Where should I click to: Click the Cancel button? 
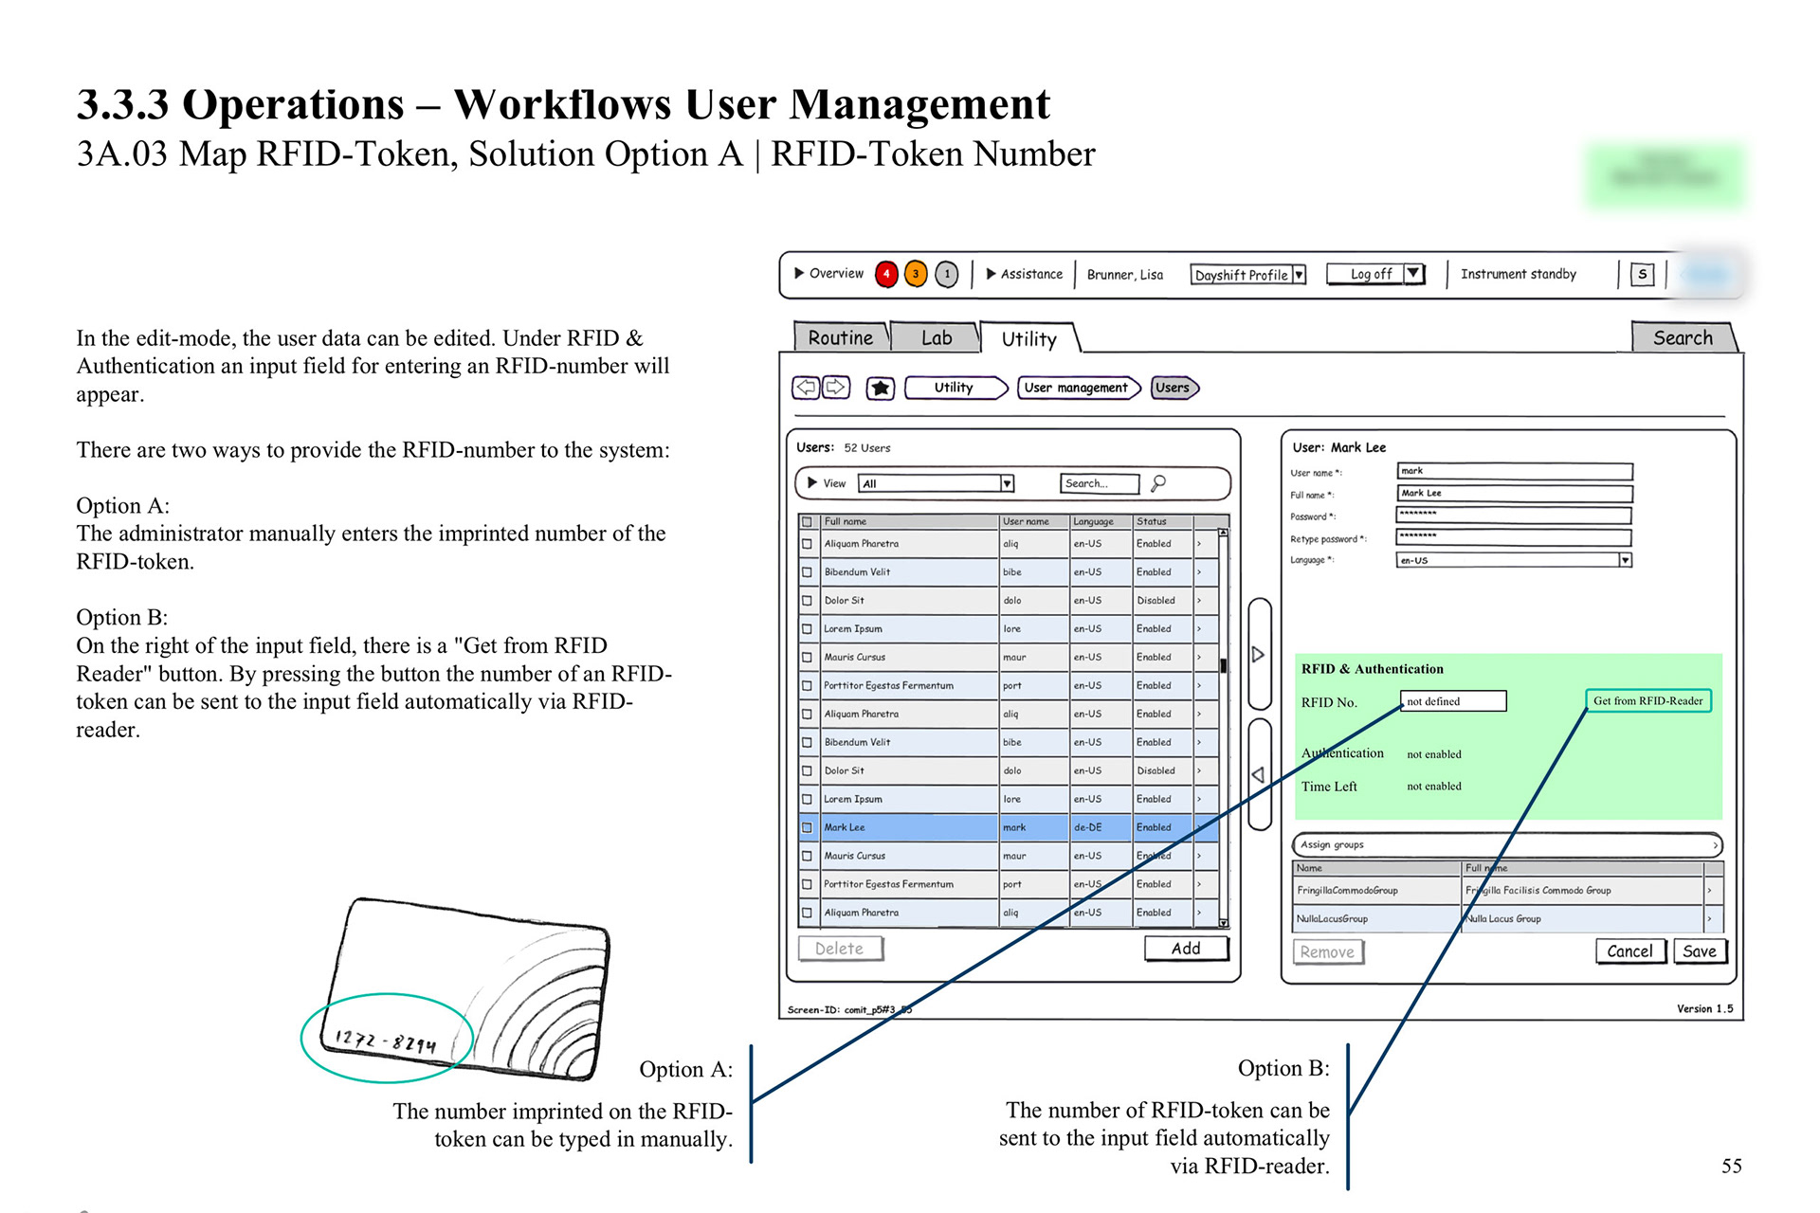pyautogui.click(x=1630, y=951)
